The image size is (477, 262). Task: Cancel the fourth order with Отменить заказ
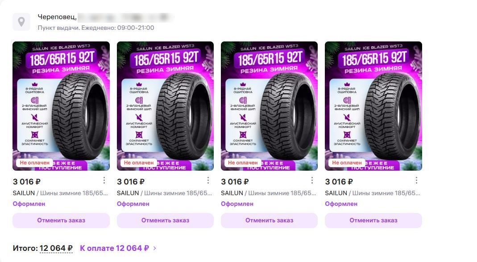click(x=373, y=221)
